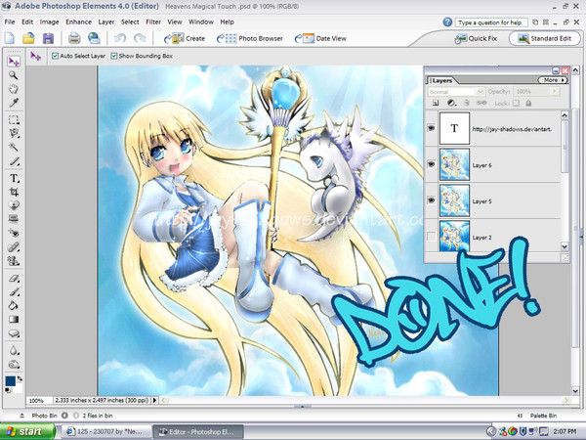Undo the last action
The image size is (586, 440).
tap(120, 38)
